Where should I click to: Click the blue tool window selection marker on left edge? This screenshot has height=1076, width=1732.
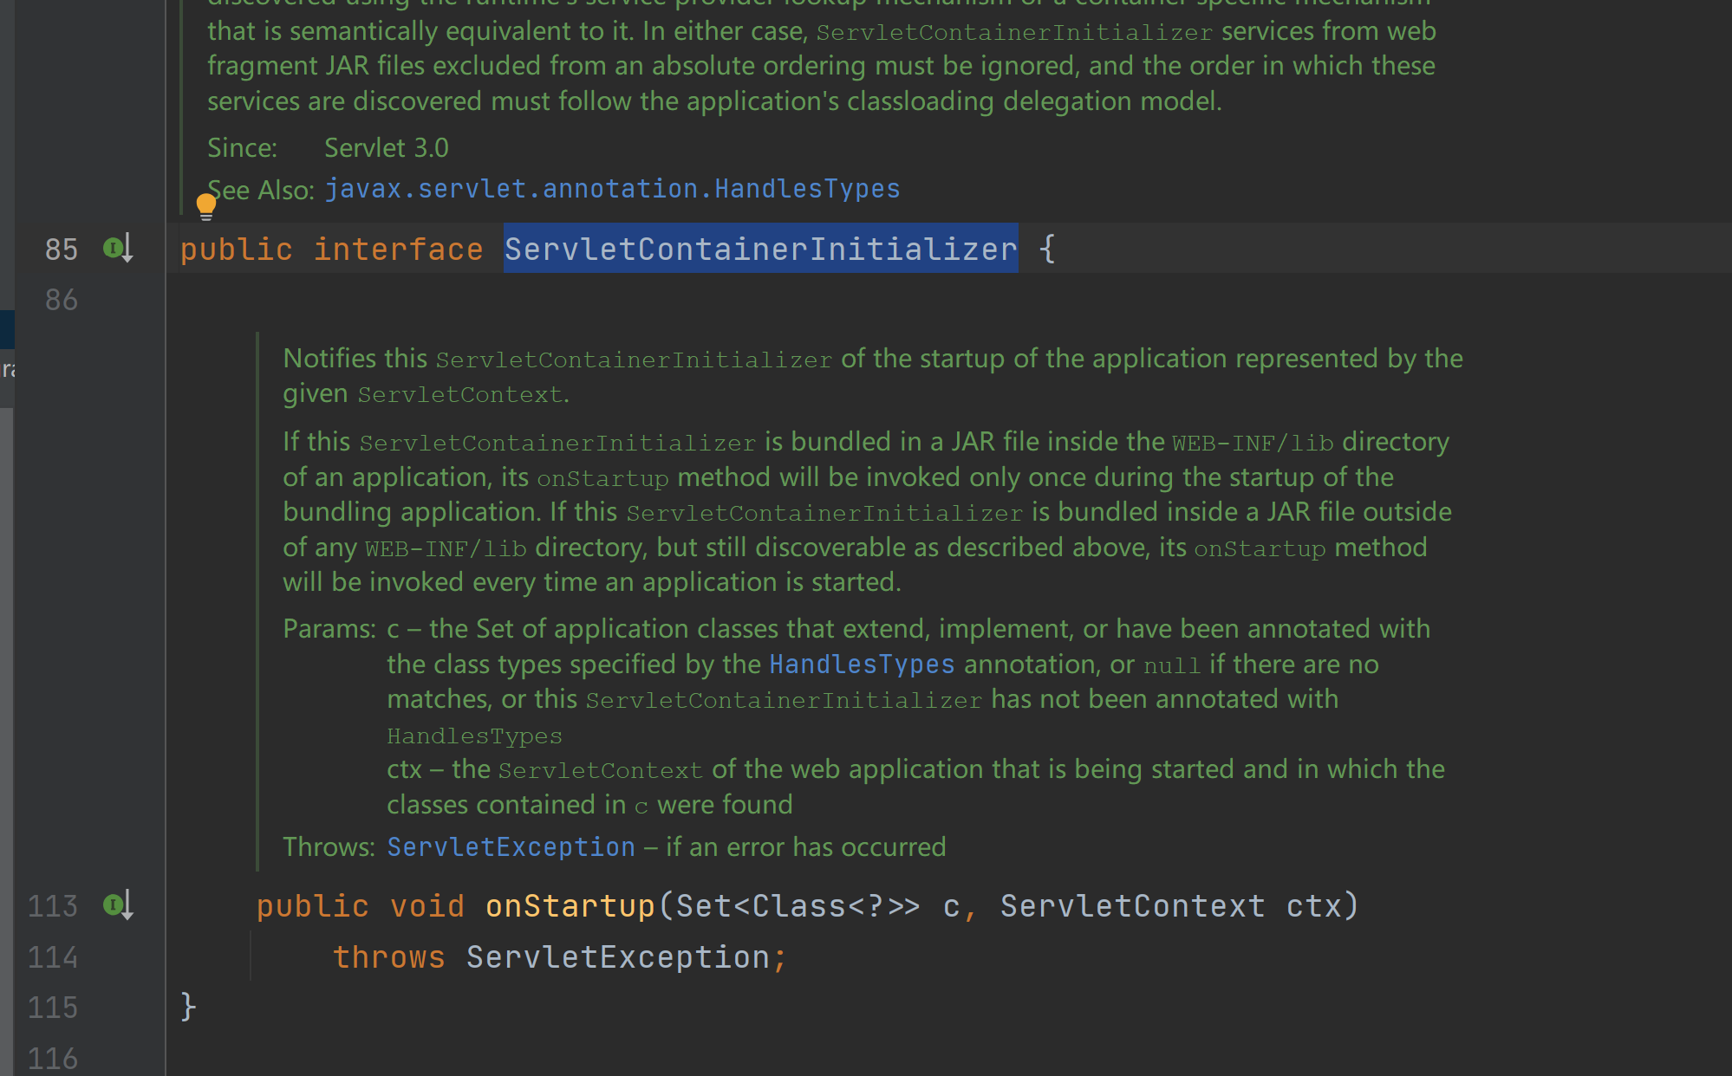tap(9, 329)
